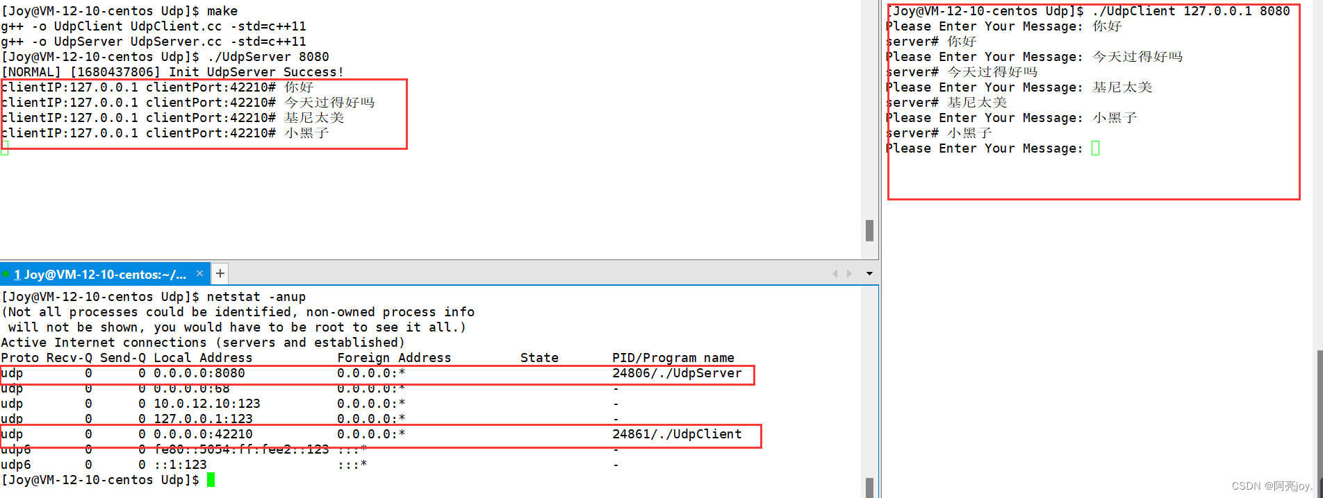1323x498 pixels.
Task: Click 'server# 基尼太美' echo line
Action: pos(947,103)
